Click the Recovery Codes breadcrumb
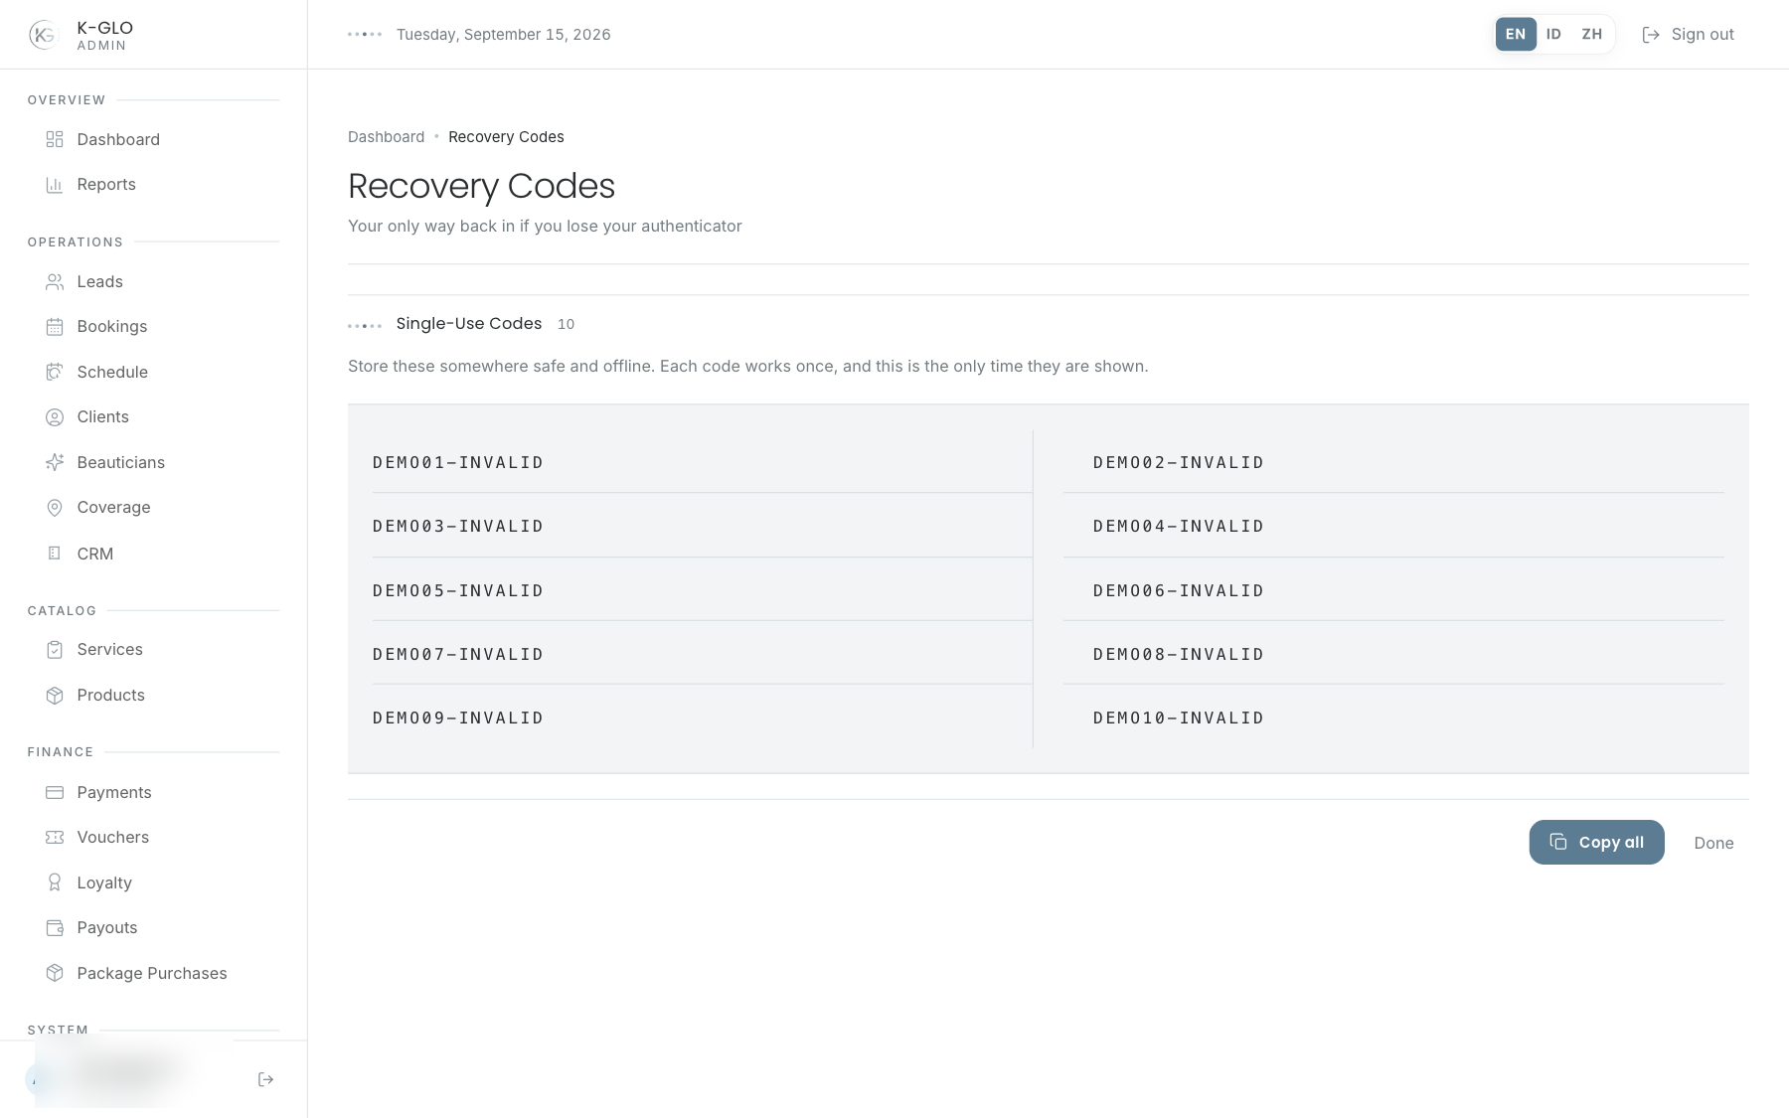Viewport: 1789px width, 1118px height. (506, 137)
